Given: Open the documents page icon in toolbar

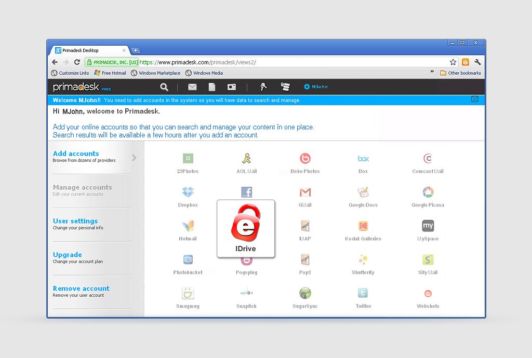Looking at the screenshot, I should (x=212, y=87).
